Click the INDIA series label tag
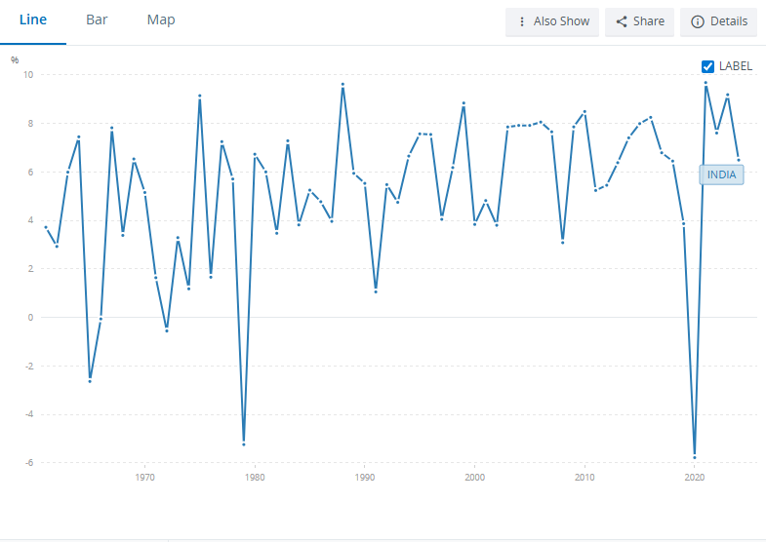This screenshot has height=542, width=766. point(722,174)
